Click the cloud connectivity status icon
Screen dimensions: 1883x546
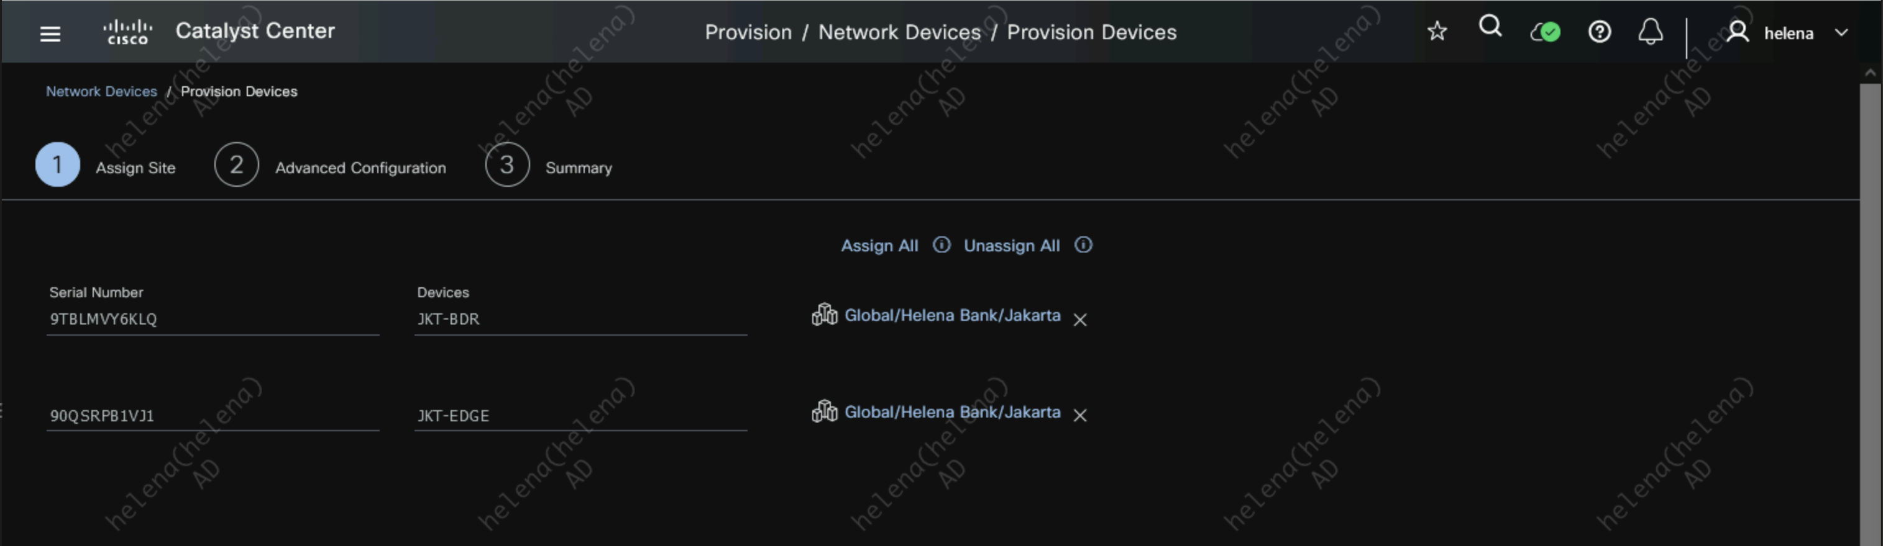point(1544,32)
